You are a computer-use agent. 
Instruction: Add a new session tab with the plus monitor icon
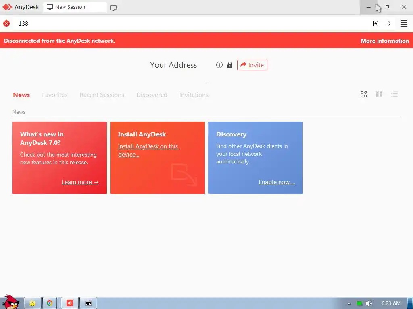(x=113, y=8)
